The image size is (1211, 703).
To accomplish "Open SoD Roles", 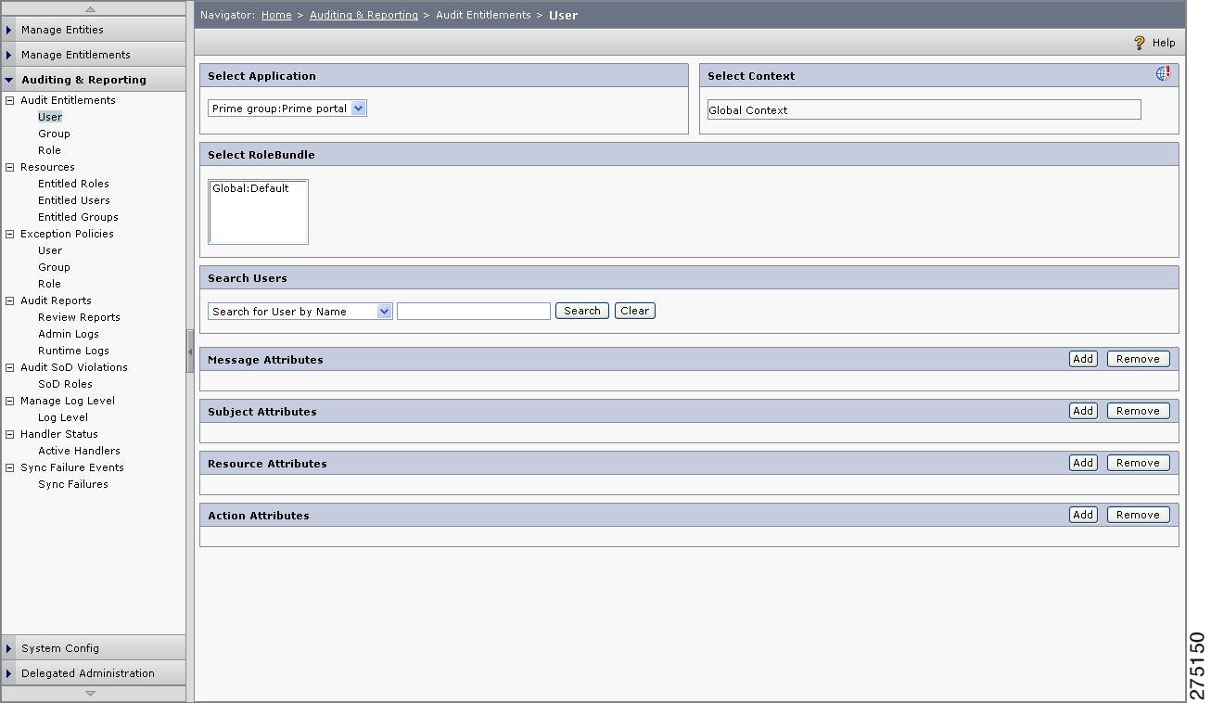I will click(x=65, y=384).
